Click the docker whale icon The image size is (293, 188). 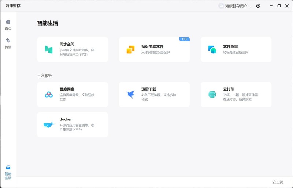[x=49, y=124]
